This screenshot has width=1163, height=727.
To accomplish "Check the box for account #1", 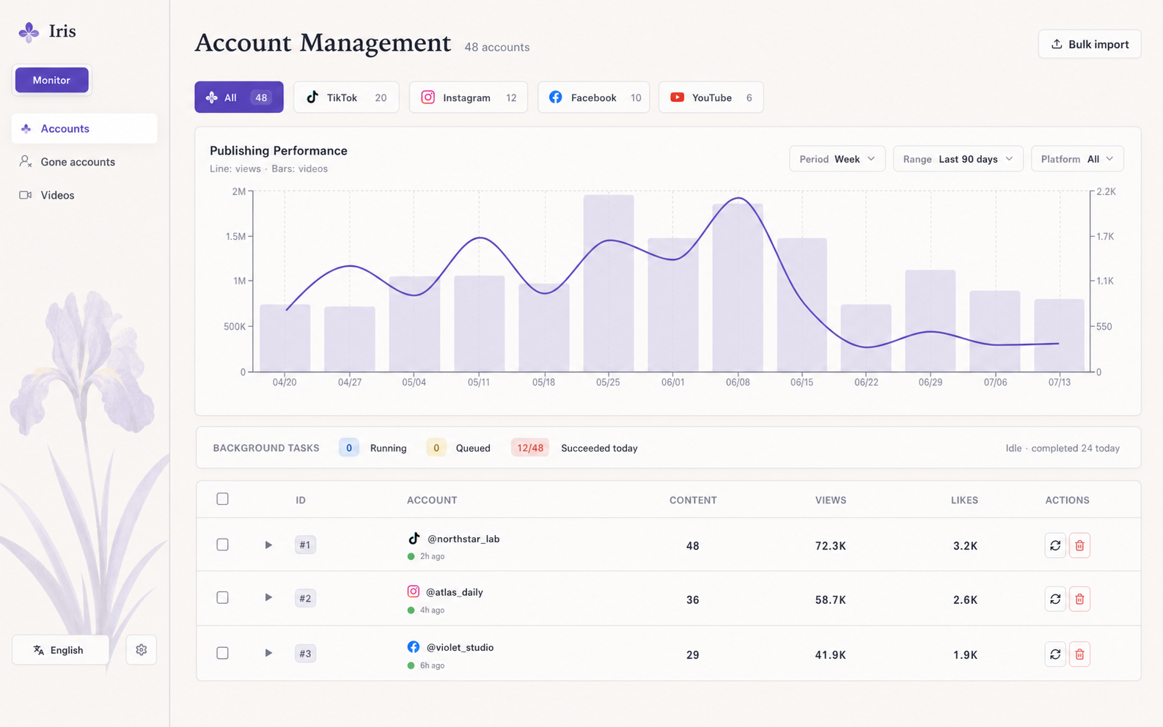I will coord(223,545).
